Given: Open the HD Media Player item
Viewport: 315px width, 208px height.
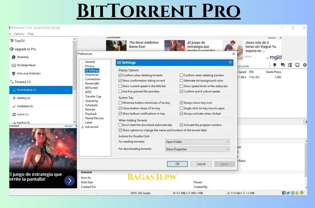Looking at the screenshot, I should click(24, 65).
